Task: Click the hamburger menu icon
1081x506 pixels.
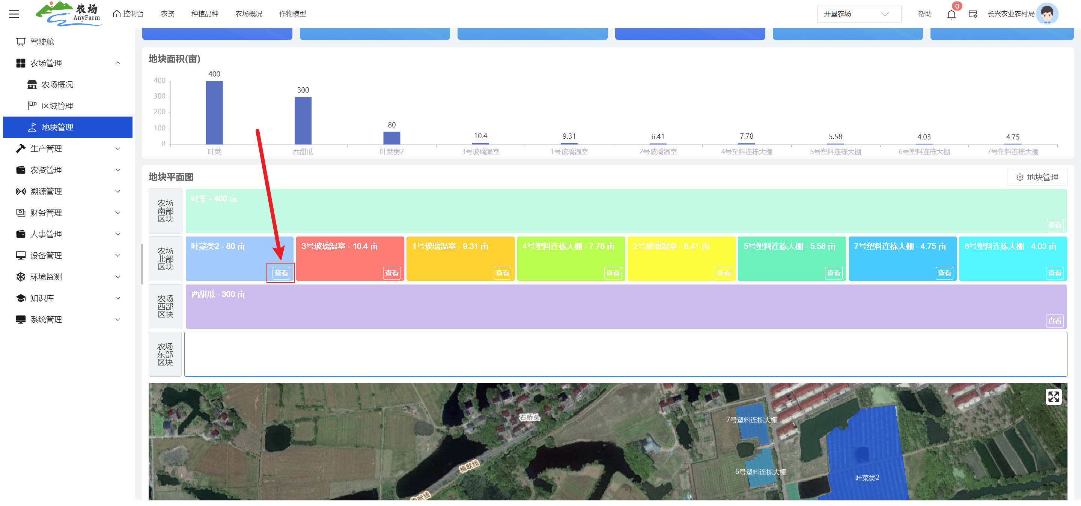Action: (14, 14)
